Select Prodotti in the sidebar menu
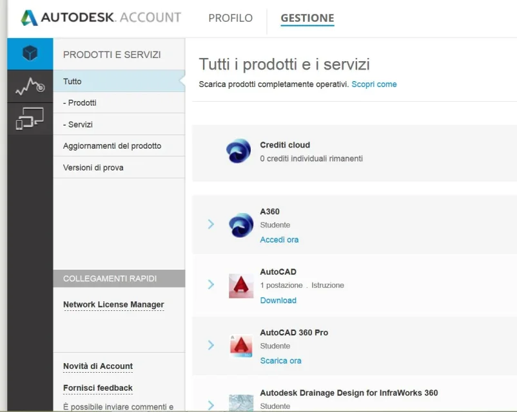Screen dimensions: 517x412 (119, 103)
